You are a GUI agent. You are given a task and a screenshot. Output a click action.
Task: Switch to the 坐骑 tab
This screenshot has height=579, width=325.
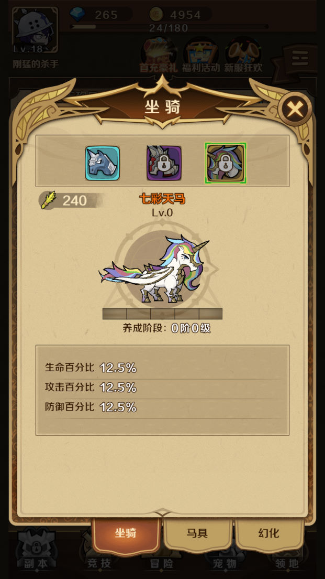pyautogui.click(x=126, y=533)
